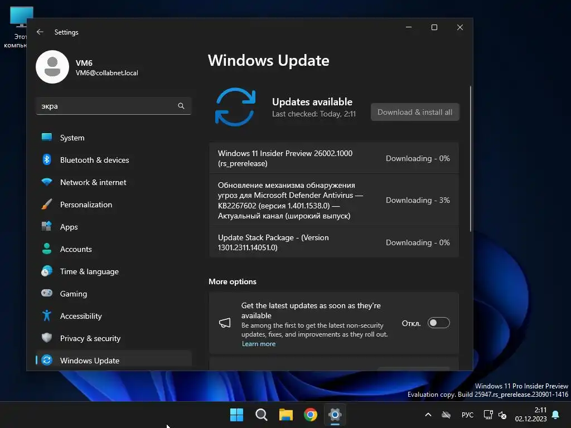Follow the Learn more link
Viewport: 571px width, 428px height.
click(259, 343)
